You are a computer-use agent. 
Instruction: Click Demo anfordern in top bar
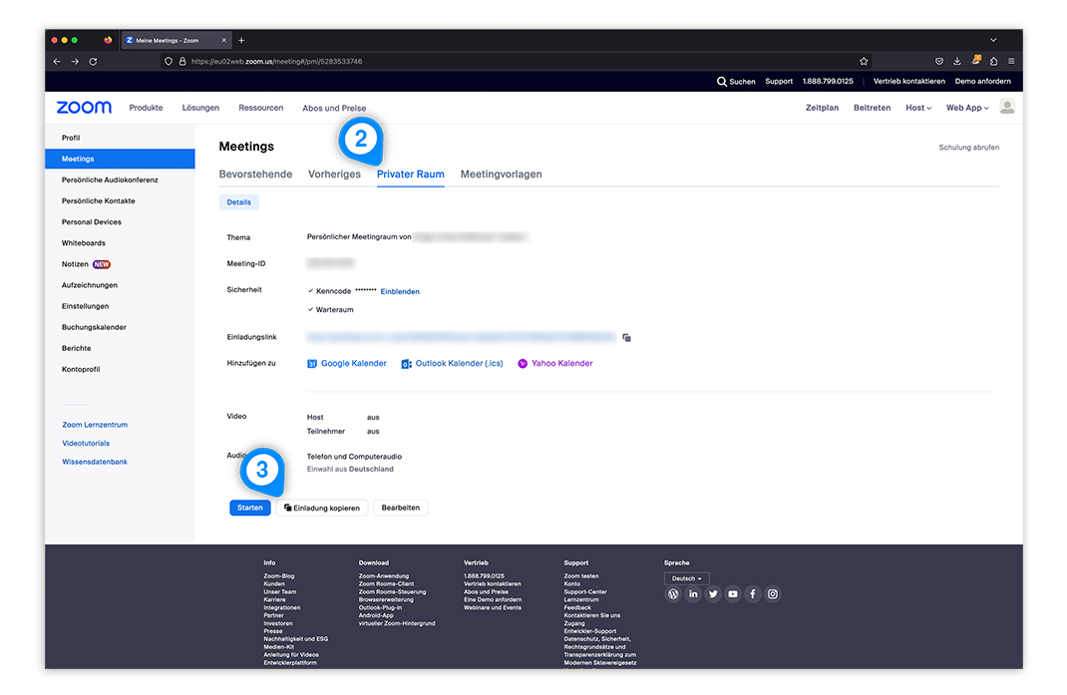(982, 81)
